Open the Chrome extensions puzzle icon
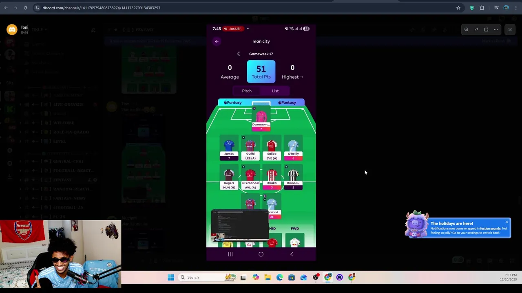Screen dimensions: 522x293 pyautogui.click(x=482, y=8)
